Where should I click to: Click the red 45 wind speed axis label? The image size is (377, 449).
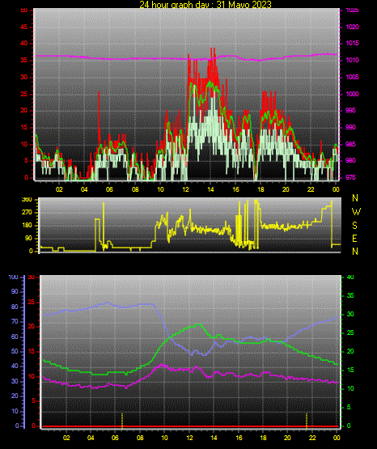point(24,28)
